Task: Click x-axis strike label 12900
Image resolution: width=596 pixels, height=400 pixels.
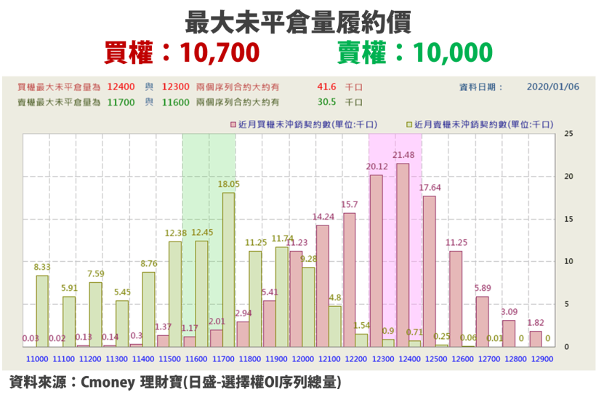Action: click(x=542, y=359)
